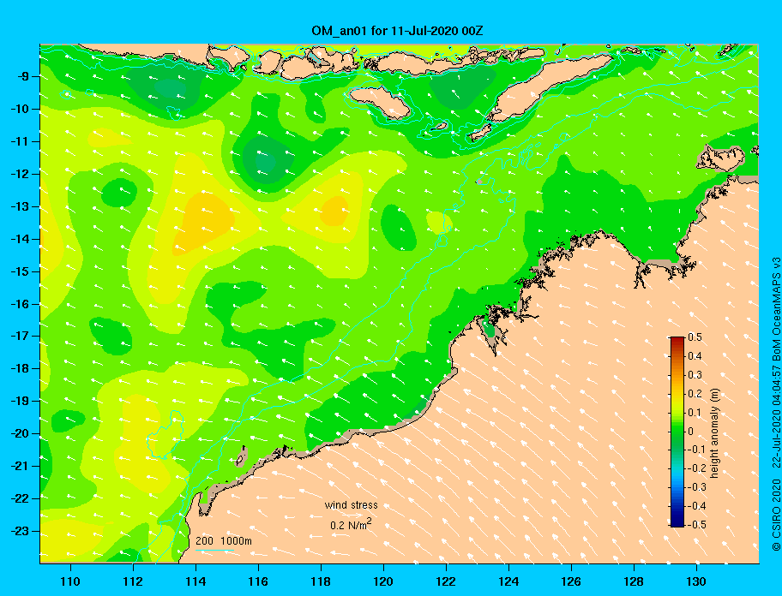782x596 pixels.
Task: Click latitude label -14 on y-axis
Action: (x=21, y=239)
